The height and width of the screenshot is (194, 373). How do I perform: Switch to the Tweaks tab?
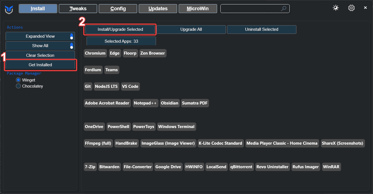[78, 9]
